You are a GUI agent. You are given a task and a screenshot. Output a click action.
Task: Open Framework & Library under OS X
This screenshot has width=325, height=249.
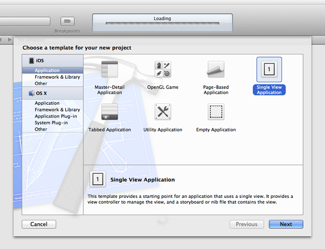(57, 110)
